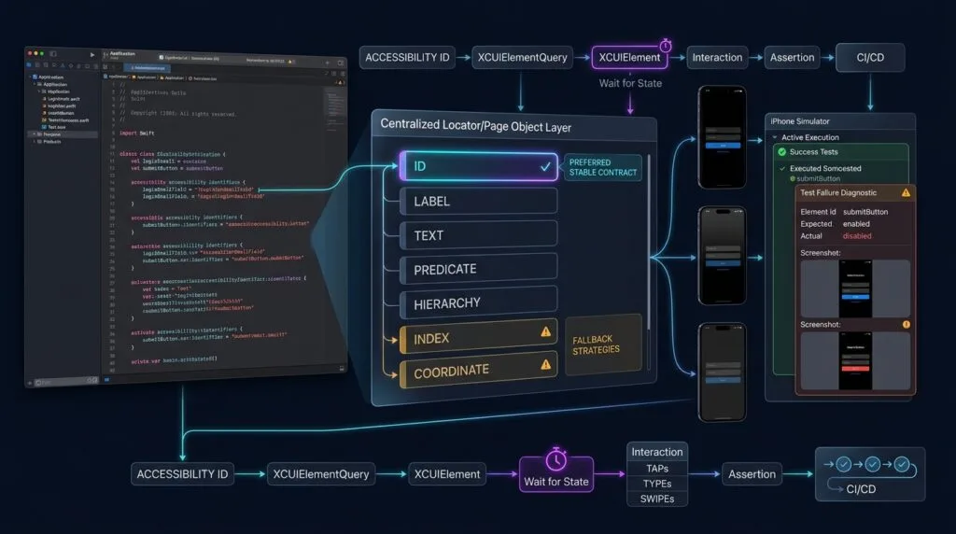Viewport: 956px width, 534px height.
Task: Click the first checkmark circle in CI/CD pipeline
Action: [843, 465]
